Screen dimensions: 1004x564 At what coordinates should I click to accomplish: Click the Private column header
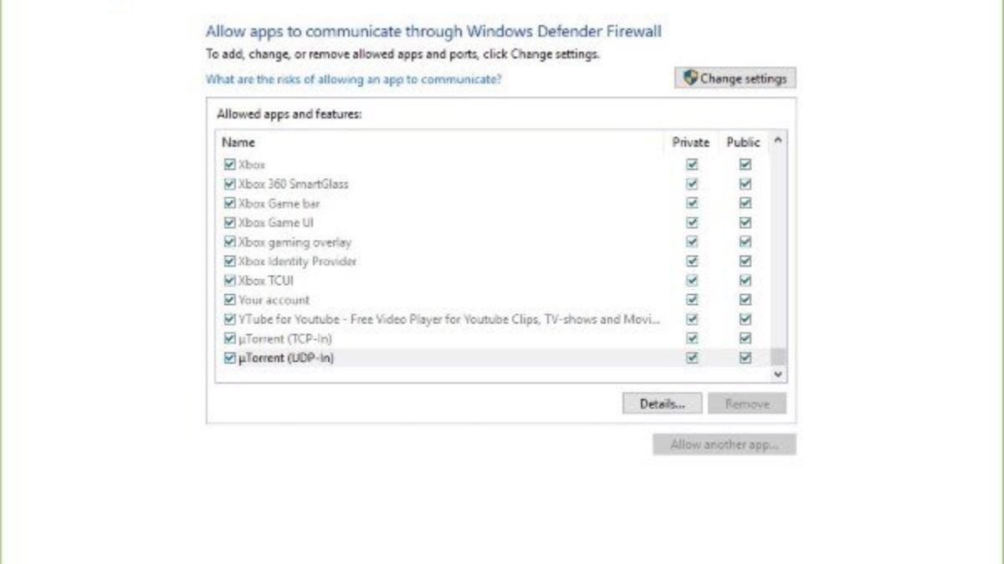click(691, 143)
